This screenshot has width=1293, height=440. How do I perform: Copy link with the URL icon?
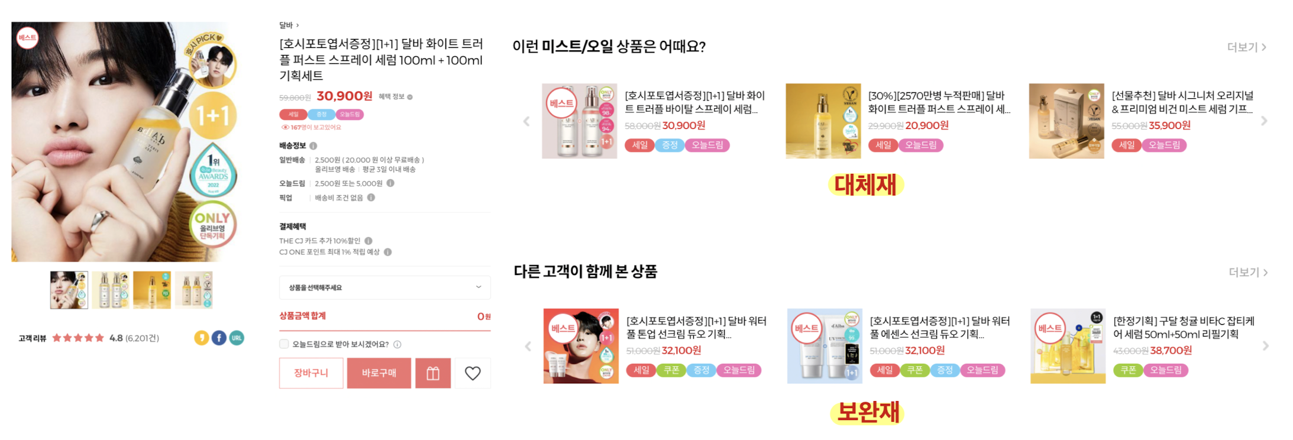coord(237,338)
